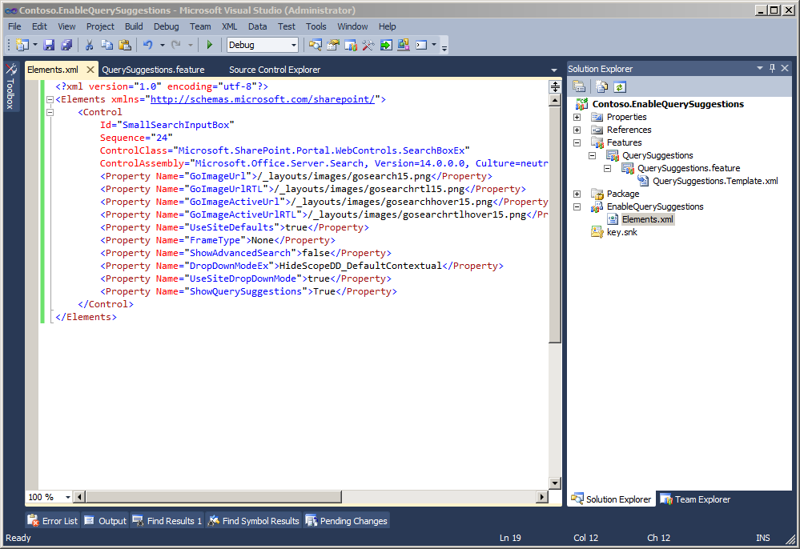
Task: Open the Find Symbol Results tab
Action: (254, 521)
